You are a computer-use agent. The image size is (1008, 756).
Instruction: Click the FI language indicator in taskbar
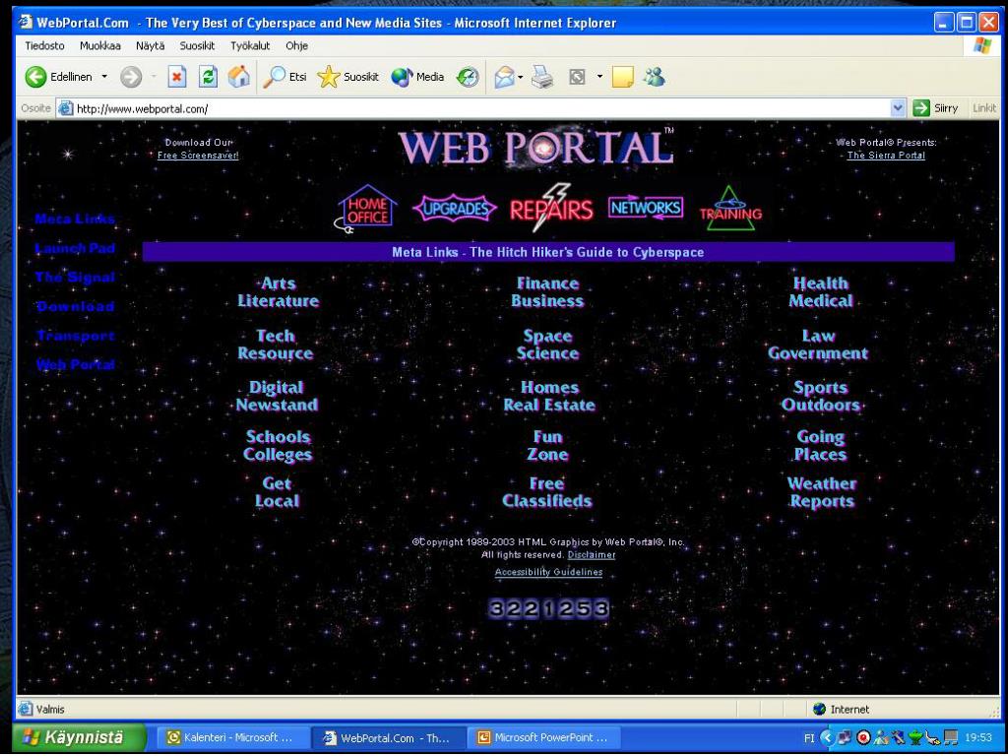coord(809,738)
